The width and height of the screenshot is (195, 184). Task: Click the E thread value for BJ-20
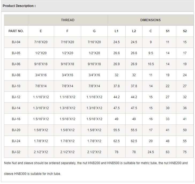[x=41, y=130]
